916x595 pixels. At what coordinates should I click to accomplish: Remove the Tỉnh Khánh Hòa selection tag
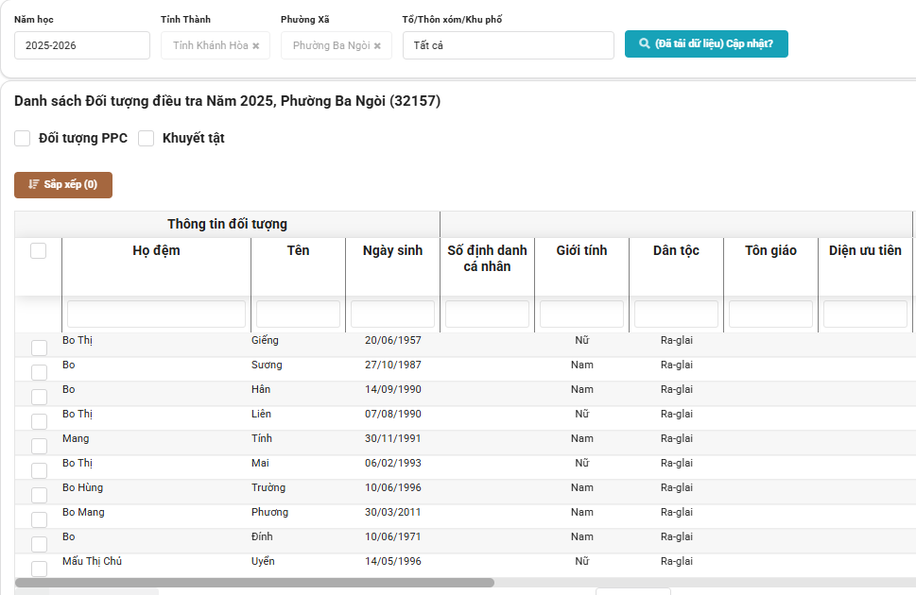pyautogui.click(x=256, y=45)
